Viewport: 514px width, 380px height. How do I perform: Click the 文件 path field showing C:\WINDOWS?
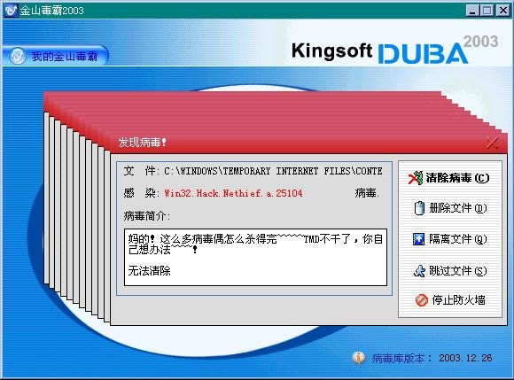pyautogui.click(x=273, y=171)
